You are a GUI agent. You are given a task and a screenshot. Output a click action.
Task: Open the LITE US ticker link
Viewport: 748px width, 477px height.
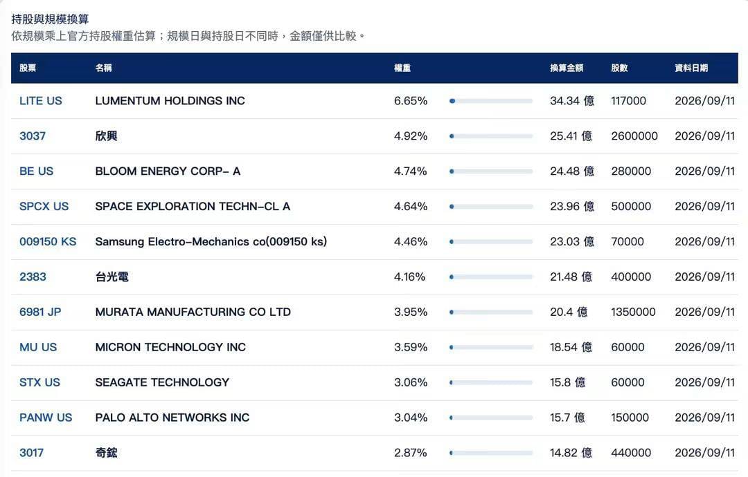41,101
